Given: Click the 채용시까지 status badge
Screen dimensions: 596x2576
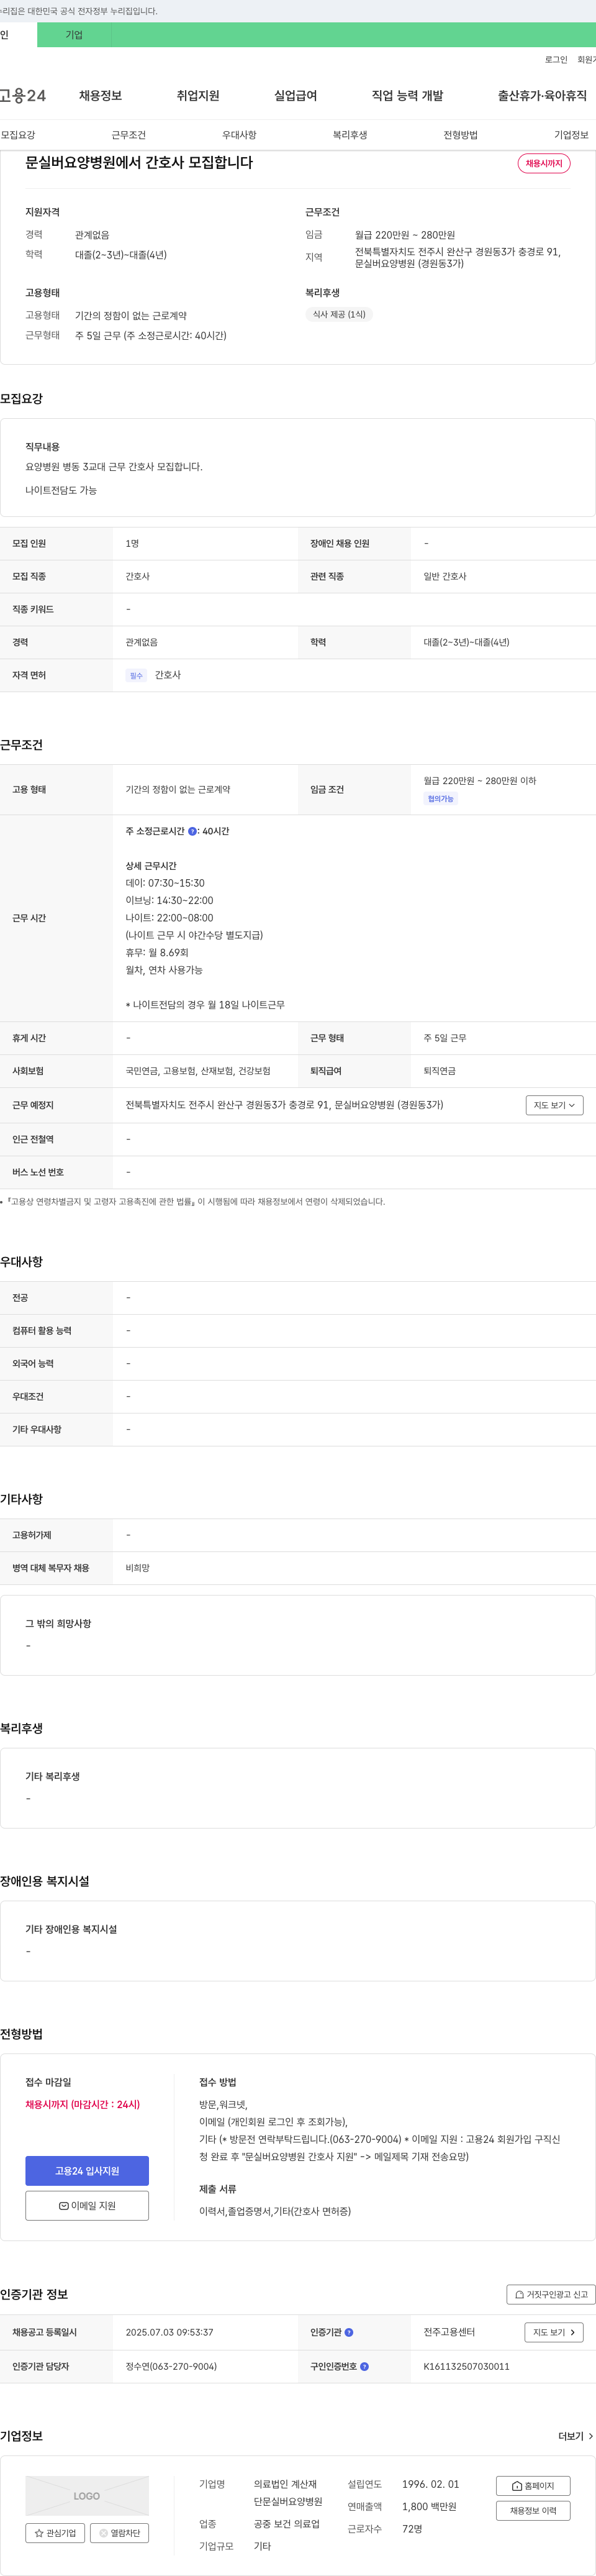Looking at the screenshot, I should click(544, 163).
